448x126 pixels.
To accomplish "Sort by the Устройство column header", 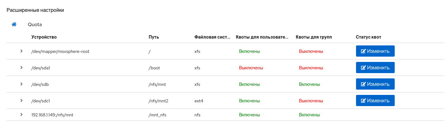I will (44, 37).
